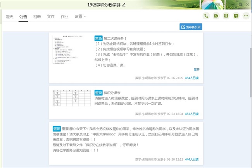
Task: Start a group voice call
Action: coord(206,16)
